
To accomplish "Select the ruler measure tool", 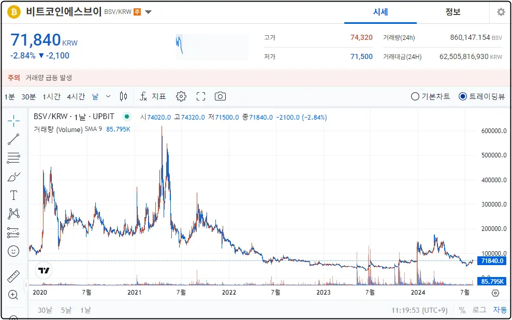I will pos(13,277).
